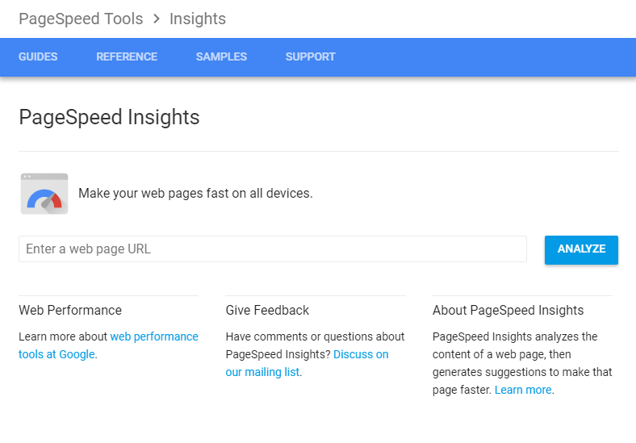Click the 'PageSpeed Insights analyzes the content' paragraph
This screenshot has width=636, height=443.
click(522, 363)
